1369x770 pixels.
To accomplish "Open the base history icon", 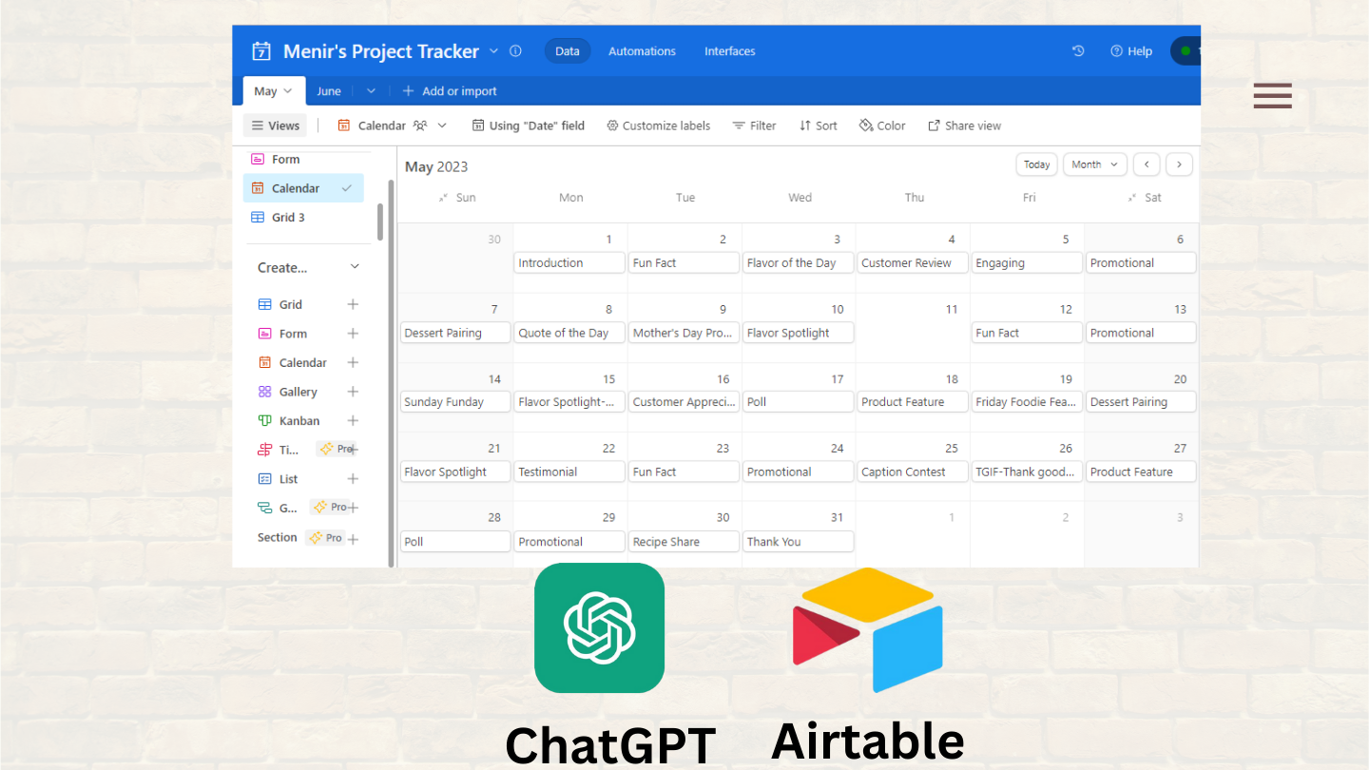I will (1078, 51).
